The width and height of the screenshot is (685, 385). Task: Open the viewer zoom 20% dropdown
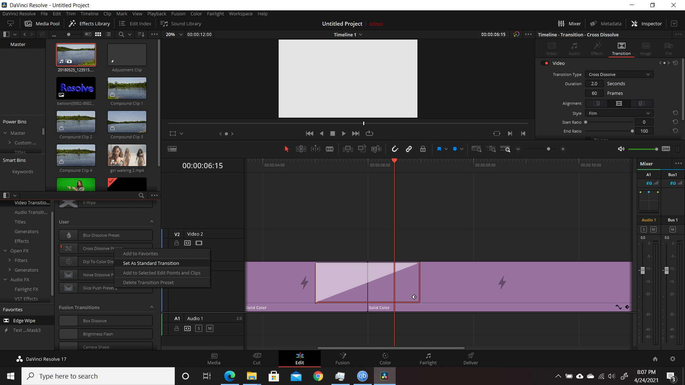click(x=174, y=35)
